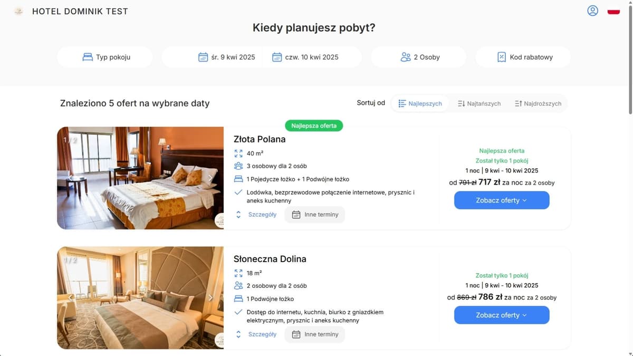The width and height of the screenshot is (633, 356).
Task: Click the discount ticket icon in Kod rabatowy
Action: pyautogui.click(x=502, y=56)
